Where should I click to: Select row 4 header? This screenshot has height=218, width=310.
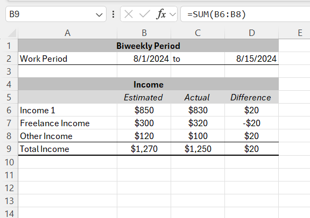pos(9,84)
